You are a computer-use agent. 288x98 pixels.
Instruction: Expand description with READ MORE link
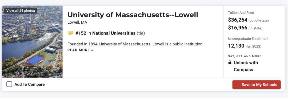[x=80, y=50]
